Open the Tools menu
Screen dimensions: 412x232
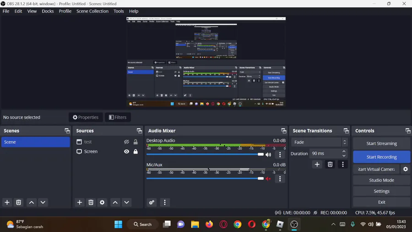tap(119, 11)
